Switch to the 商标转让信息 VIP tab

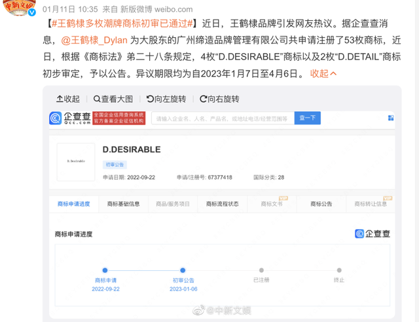[371, 204]
